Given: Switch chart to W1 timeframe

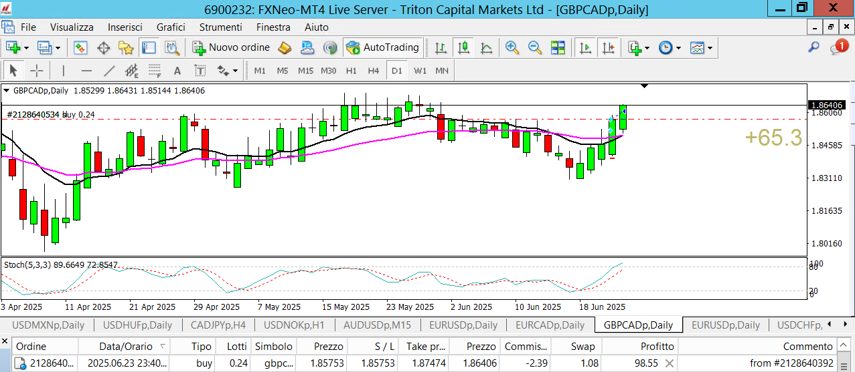Looking at the screenshot, I should pyautogui.click(x=420, y=70).
